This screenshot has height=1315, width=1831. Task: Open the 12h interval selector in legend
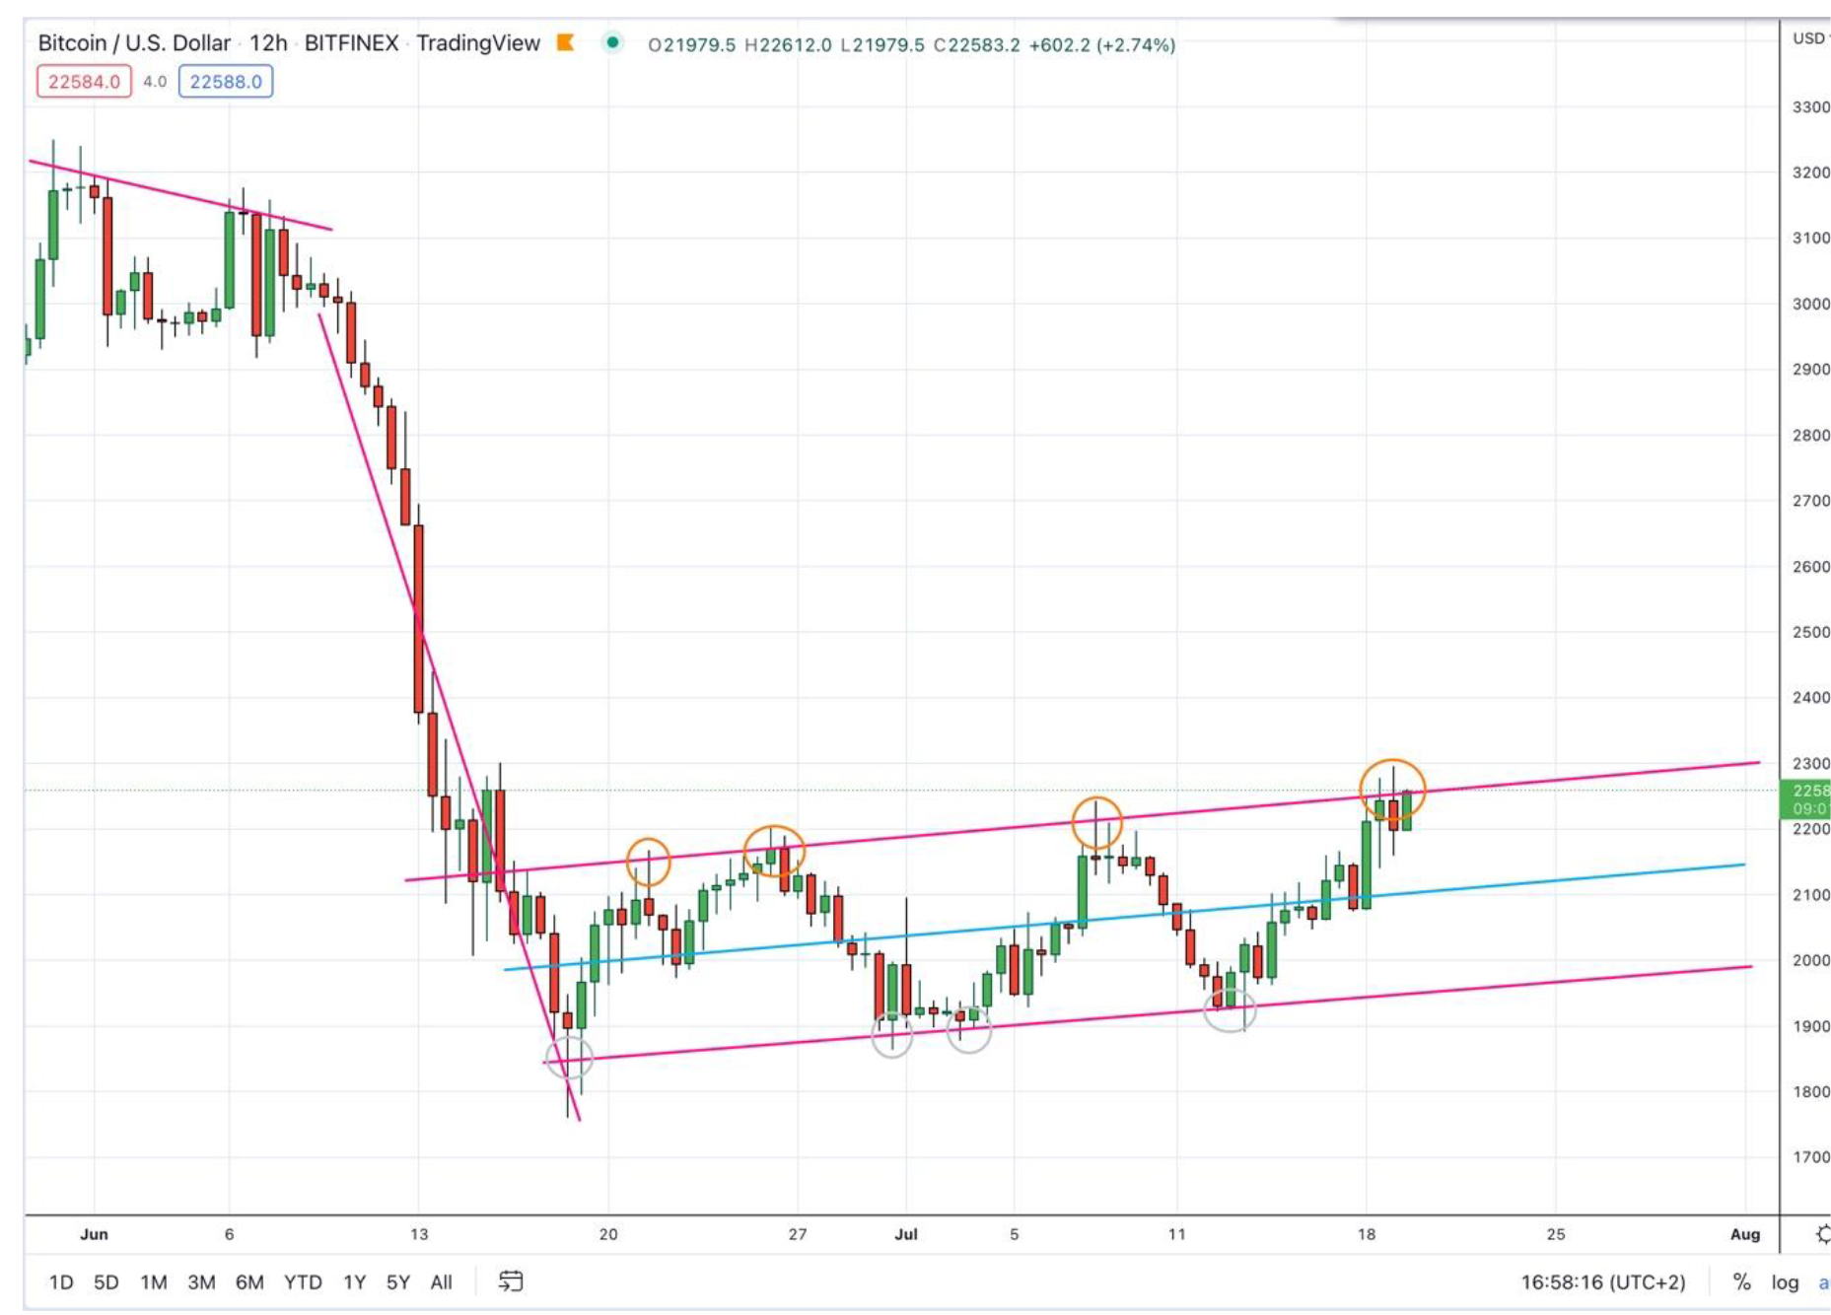(x=268, y=43)
